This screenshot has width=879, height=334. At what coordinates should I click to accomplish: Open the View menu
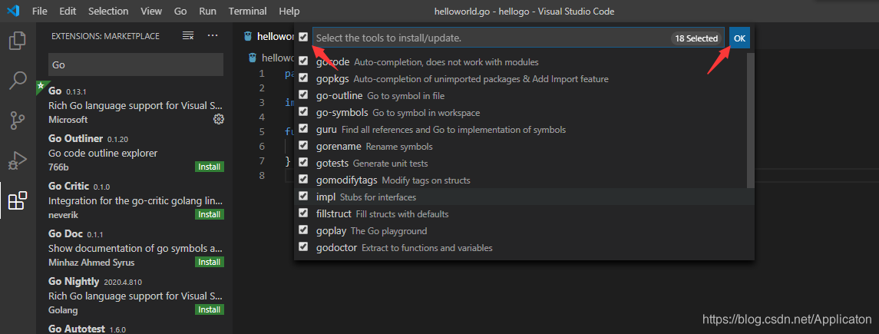pyautogui.click(x=150, y=11)
